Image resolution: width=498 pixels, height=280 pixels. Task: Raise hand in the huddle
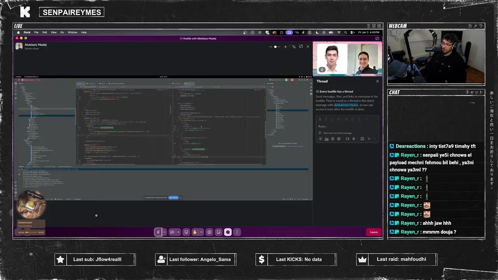tap(195, 232)
